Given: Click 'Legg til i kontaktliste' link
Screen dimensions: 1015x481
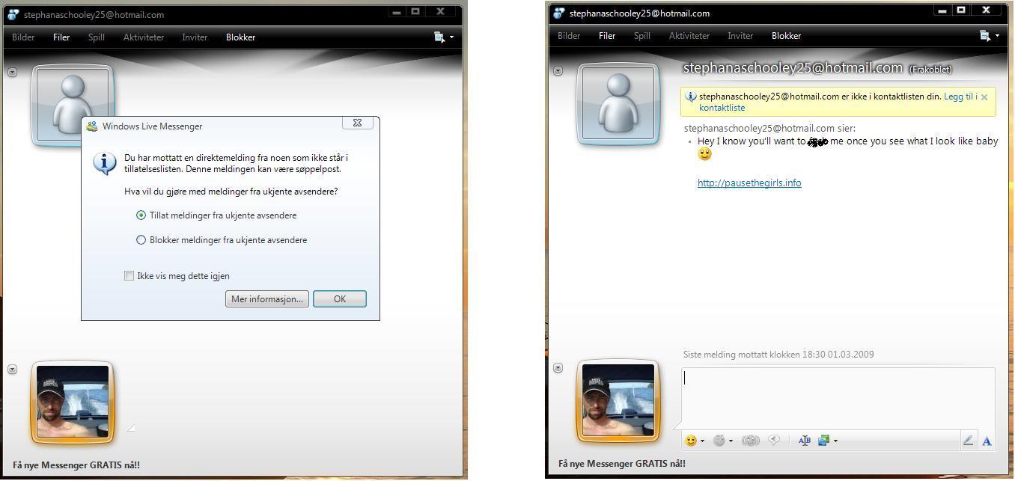Looking at the screenshot, I should tap(839, 102).
